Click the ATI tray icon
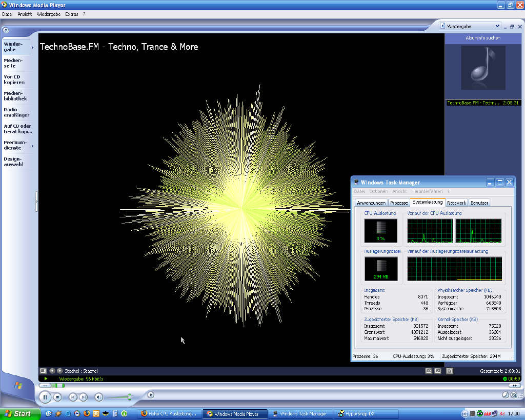Image resolution: width=525 pixels, height=420 pixels. [487, 414]
